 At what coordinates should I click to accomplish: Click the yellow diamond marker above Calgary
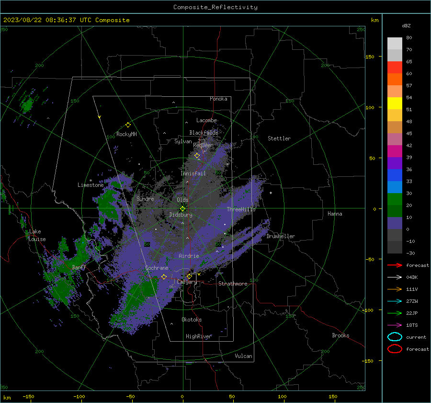189,276
